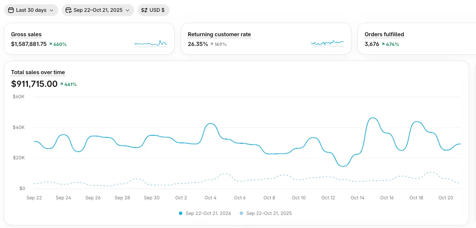Viewport: 476px width, 228px height.
Task: Click the gray up arrow beside 169%
Action: pos(212,44)
